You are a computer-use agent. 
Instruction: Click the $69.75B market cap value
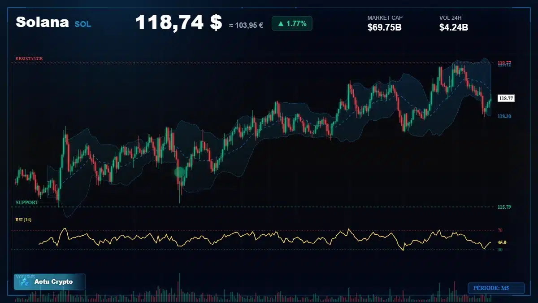[x=384, y=27]
